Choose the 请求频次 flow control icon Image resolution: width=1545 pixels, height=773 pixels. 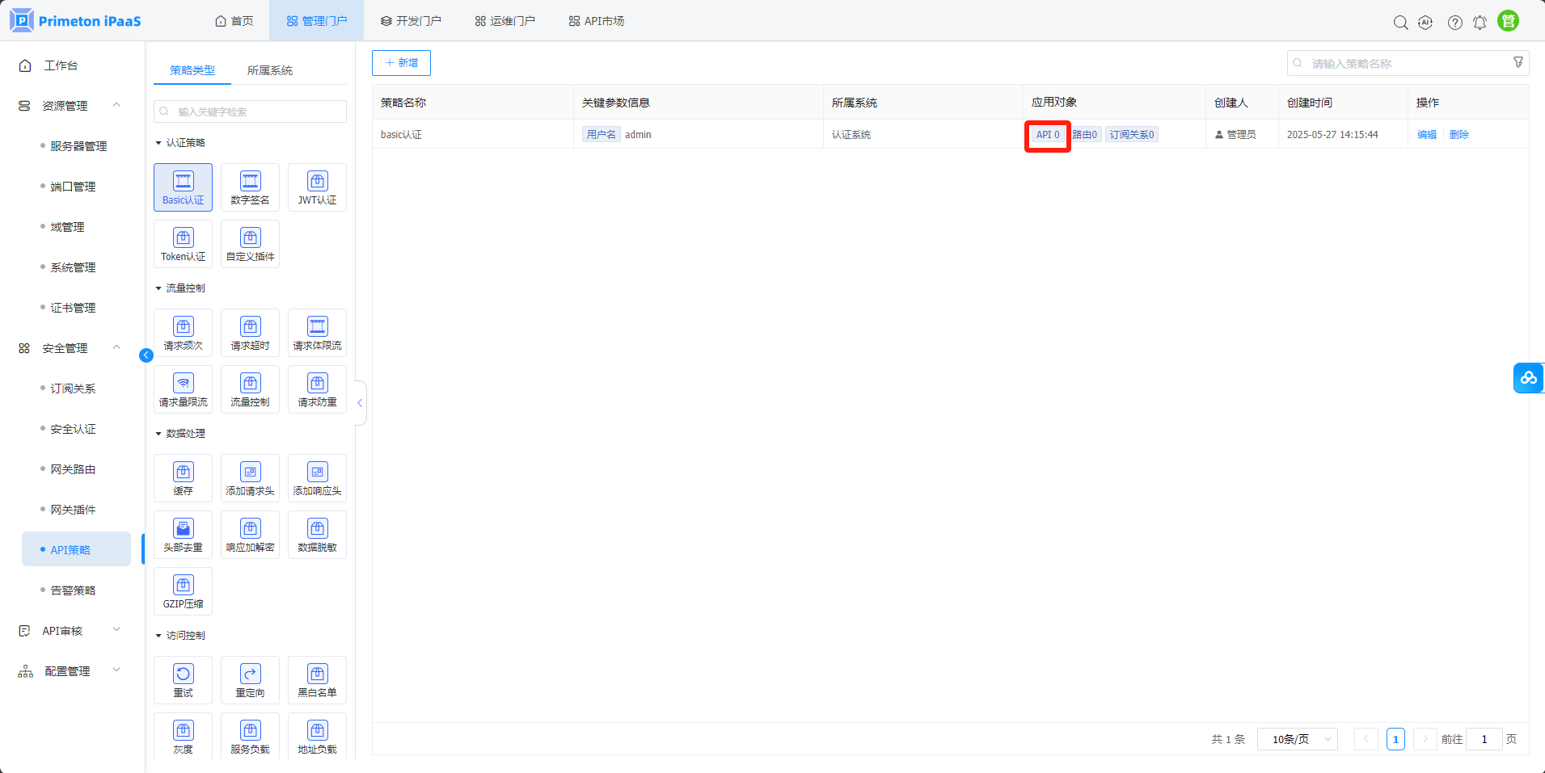tap(183, 333)
